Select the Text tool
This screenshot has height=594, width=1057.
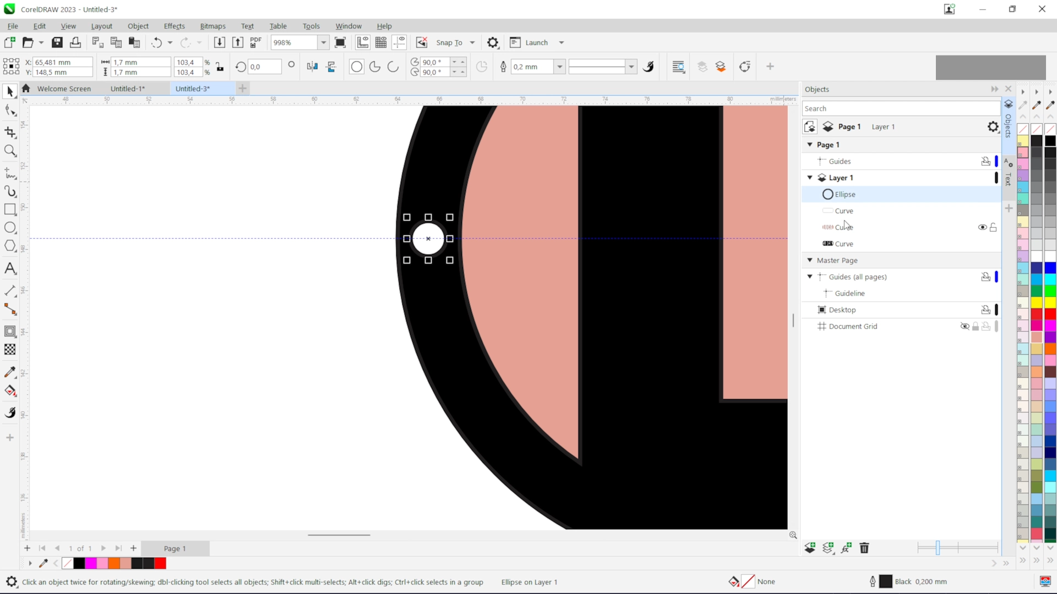point(10,268)
